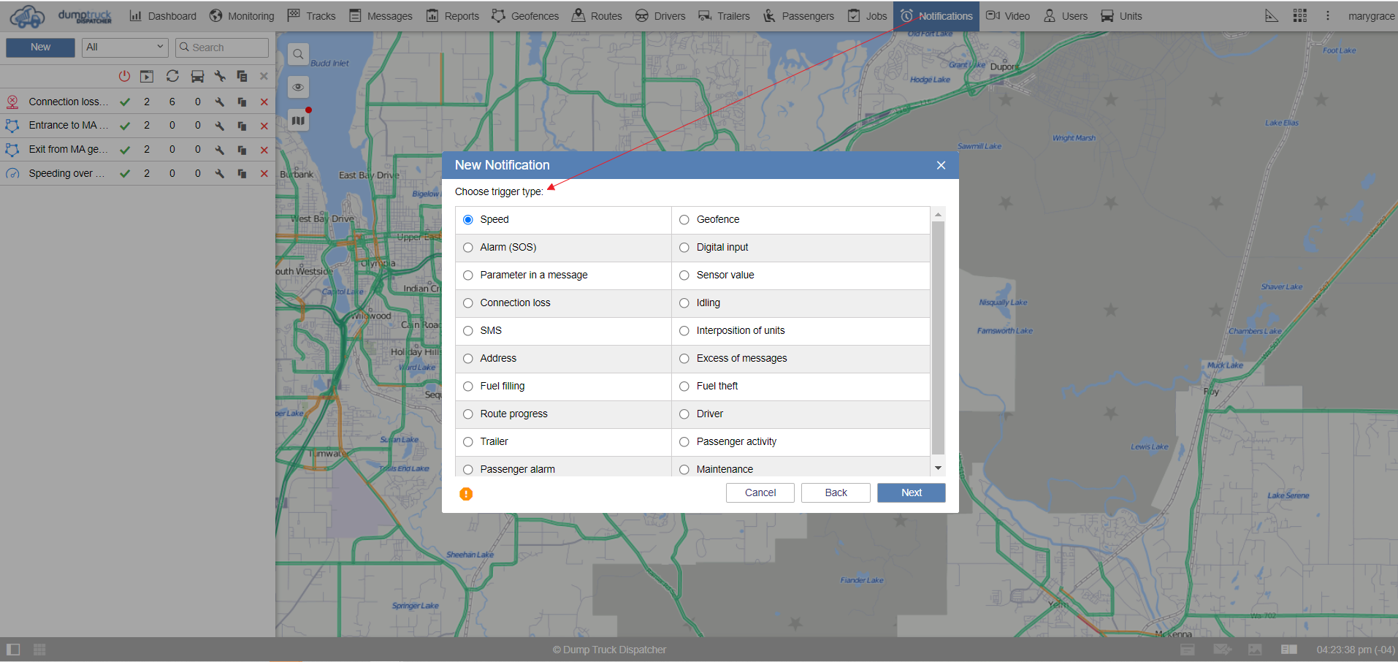Edit properties of Exit from MA notification

click(x=219, y=150)
